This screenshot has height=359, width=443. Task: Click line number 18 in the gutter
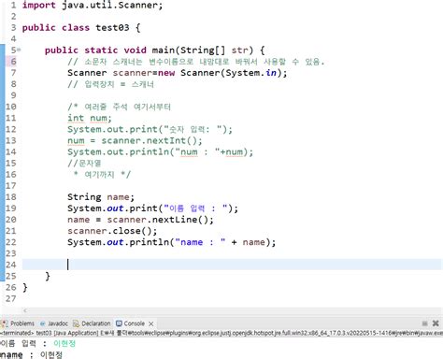point(10,197)
